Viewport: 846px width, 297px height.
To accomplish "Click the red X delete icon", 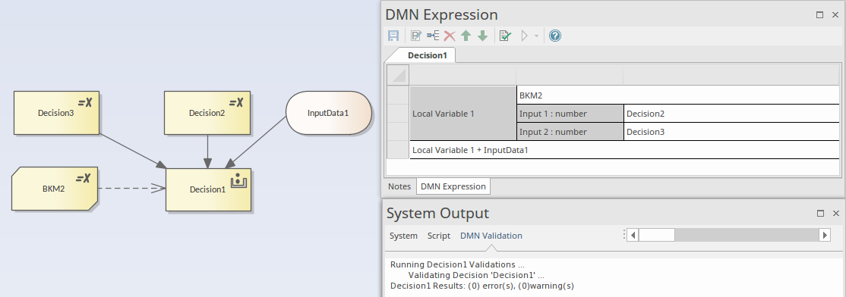I will [x=449, y=36].
